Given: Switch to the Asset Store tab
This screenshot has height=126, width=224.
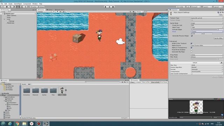Looking at the screenshot, I should pyautogui.click(x=60, y=10).
